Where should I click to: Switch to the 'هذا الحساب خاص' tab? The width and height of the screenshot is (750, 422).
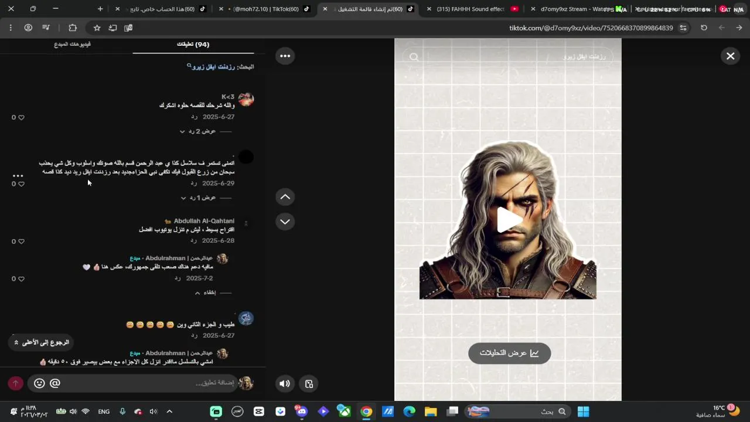[x=163, y=9]
